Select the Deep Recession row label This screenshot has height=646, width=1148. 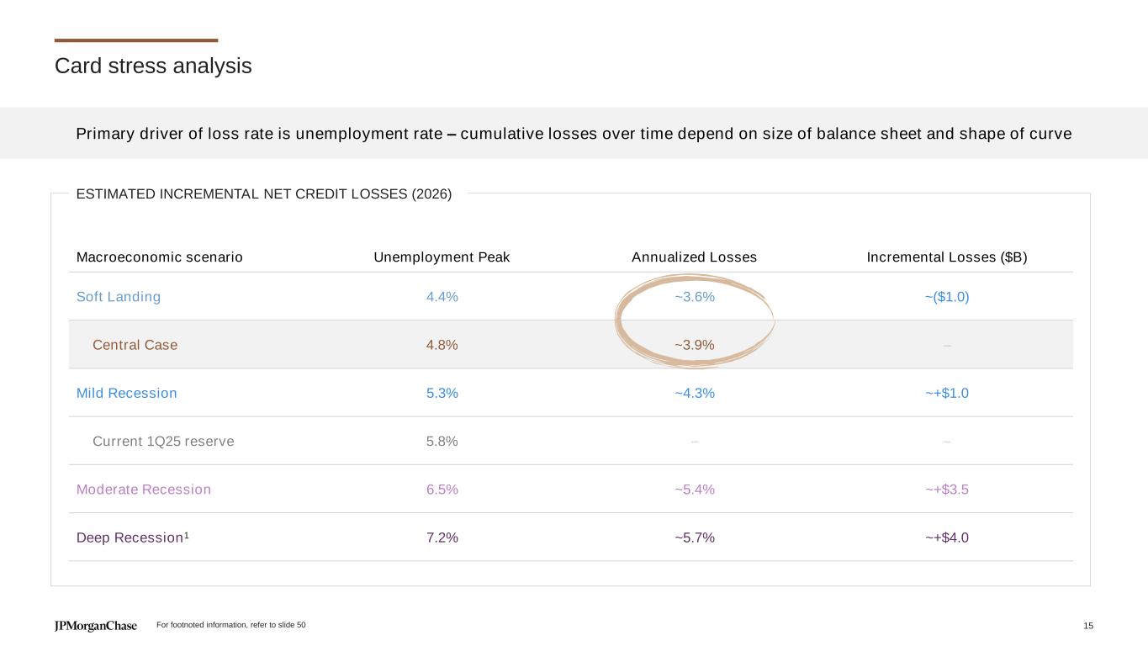click(x=132, y=537)
